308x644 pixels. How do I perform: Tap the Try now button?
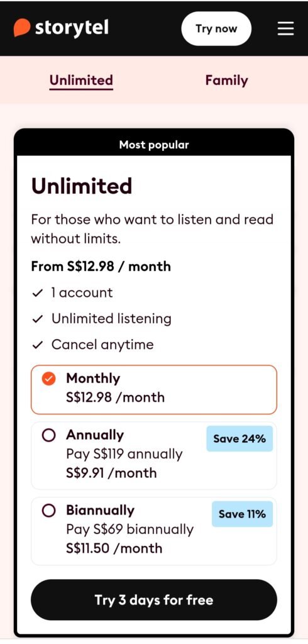pyautogui.click(x=216, y=28)
